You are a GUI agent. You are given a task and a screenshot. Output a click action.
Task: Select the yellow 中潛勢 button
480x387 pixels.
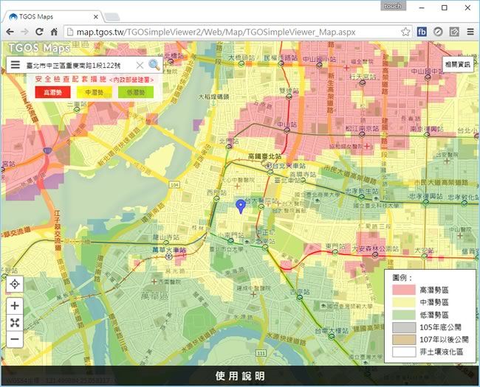tap(94, 92)
